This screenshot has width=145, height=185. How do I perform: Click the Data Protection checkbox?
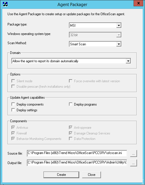[x=71, y=139]
